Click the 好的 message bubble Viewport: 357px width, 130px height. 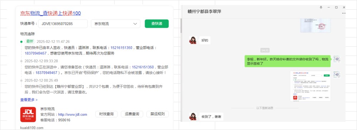[205, 41]
